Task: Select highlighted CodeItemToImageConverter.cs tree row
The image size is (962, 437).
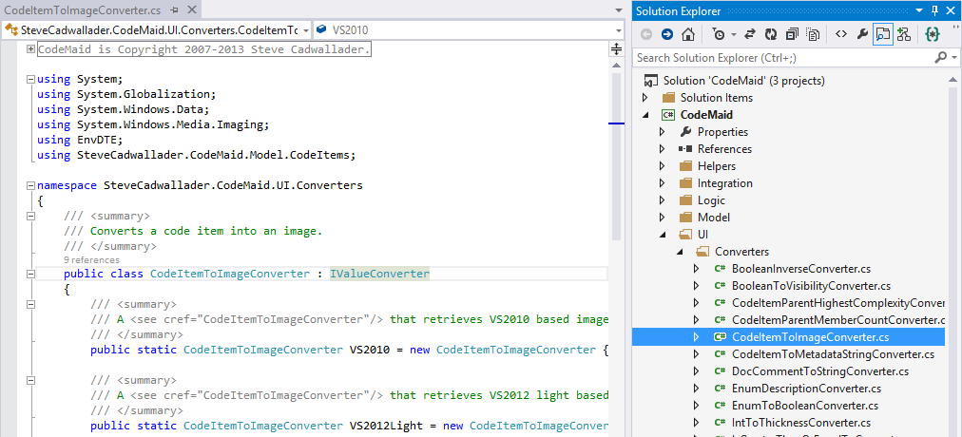Action: (788, 337)
